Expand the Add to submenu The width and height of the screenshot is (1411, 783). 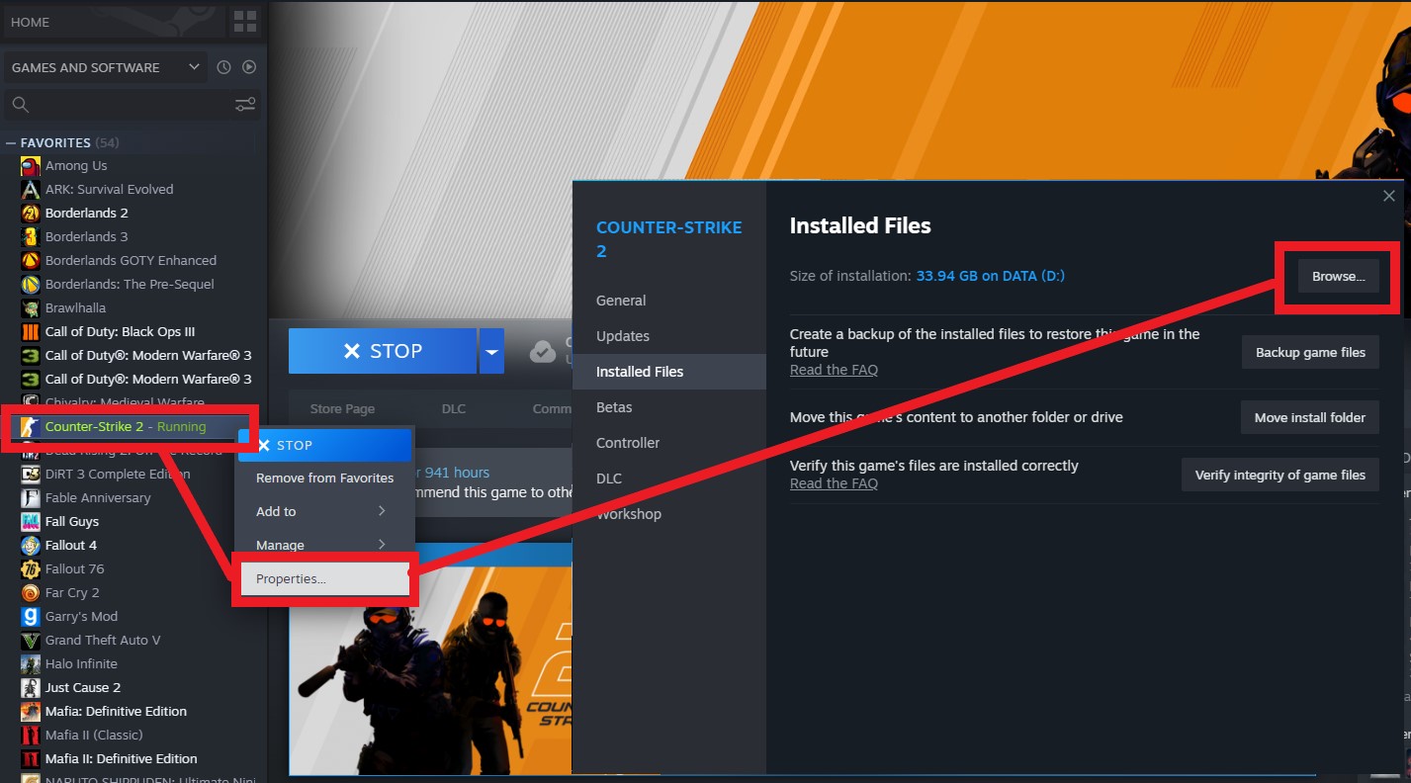coord(323,511)
